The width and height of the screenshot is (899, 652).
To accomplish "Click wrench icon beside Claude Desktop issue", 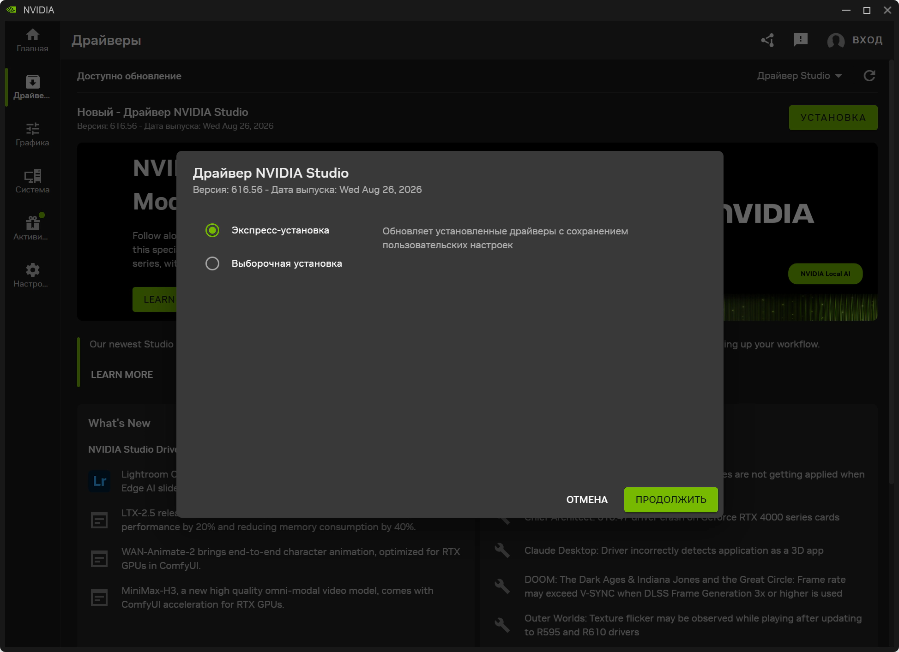I will 502,550.
